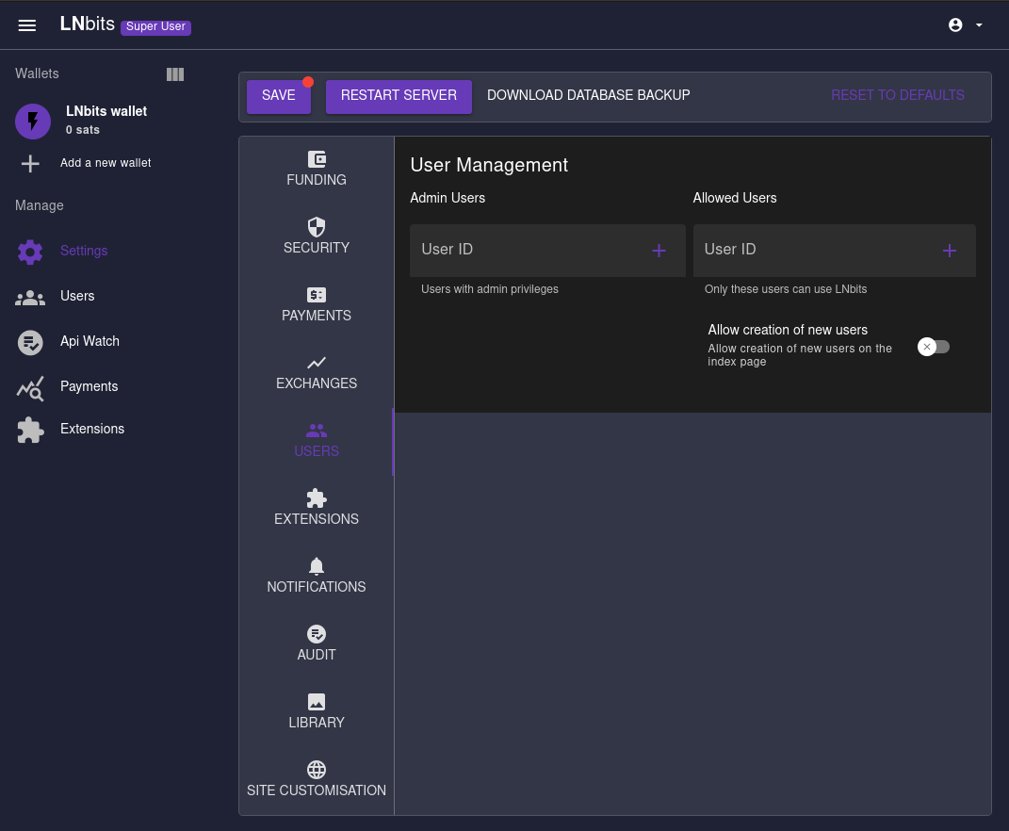Image resolution: width=1009 pixels, height=831 pixels.
Task: Switch to the Site Customisation tab
Action: tap(316, 780)
